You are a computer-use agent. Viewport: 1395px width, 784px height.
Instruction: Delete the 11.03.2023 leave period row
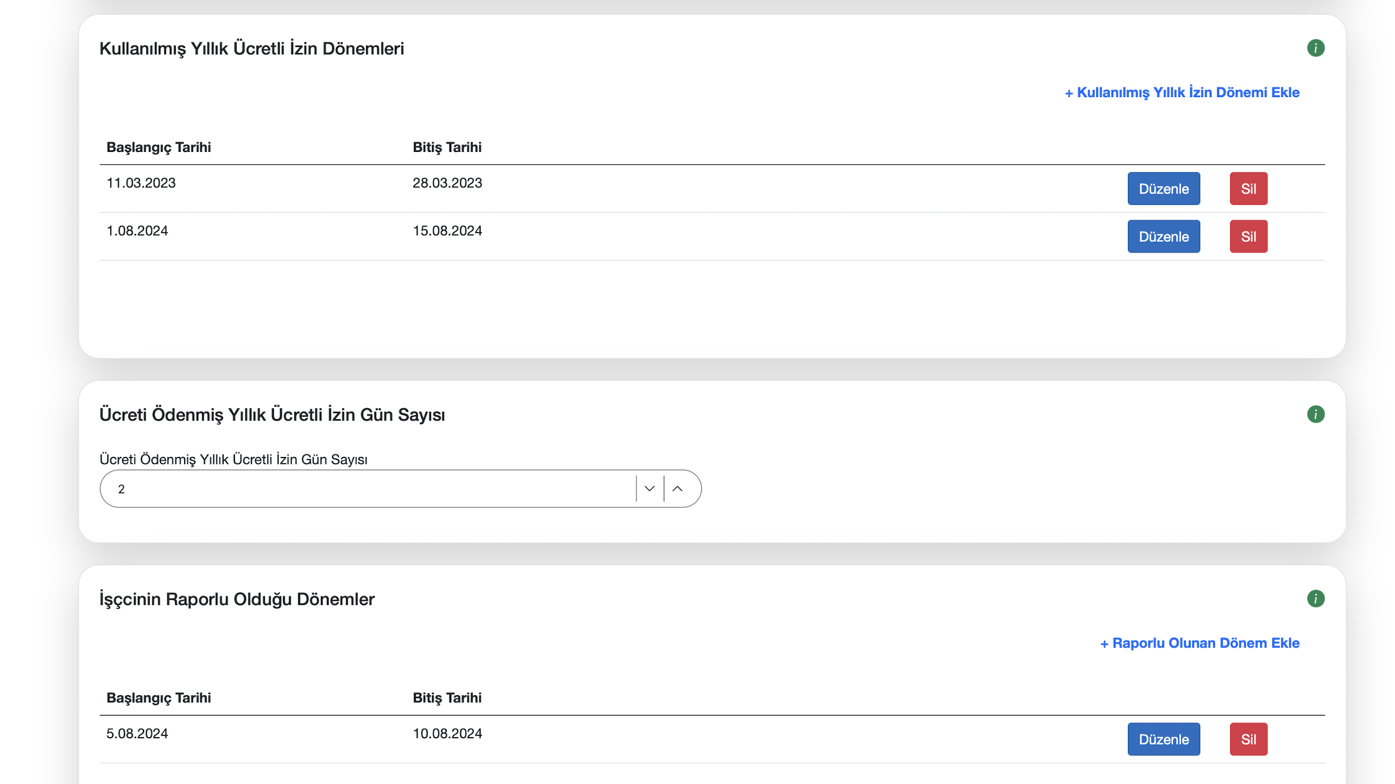click(x=1248, y=189)
